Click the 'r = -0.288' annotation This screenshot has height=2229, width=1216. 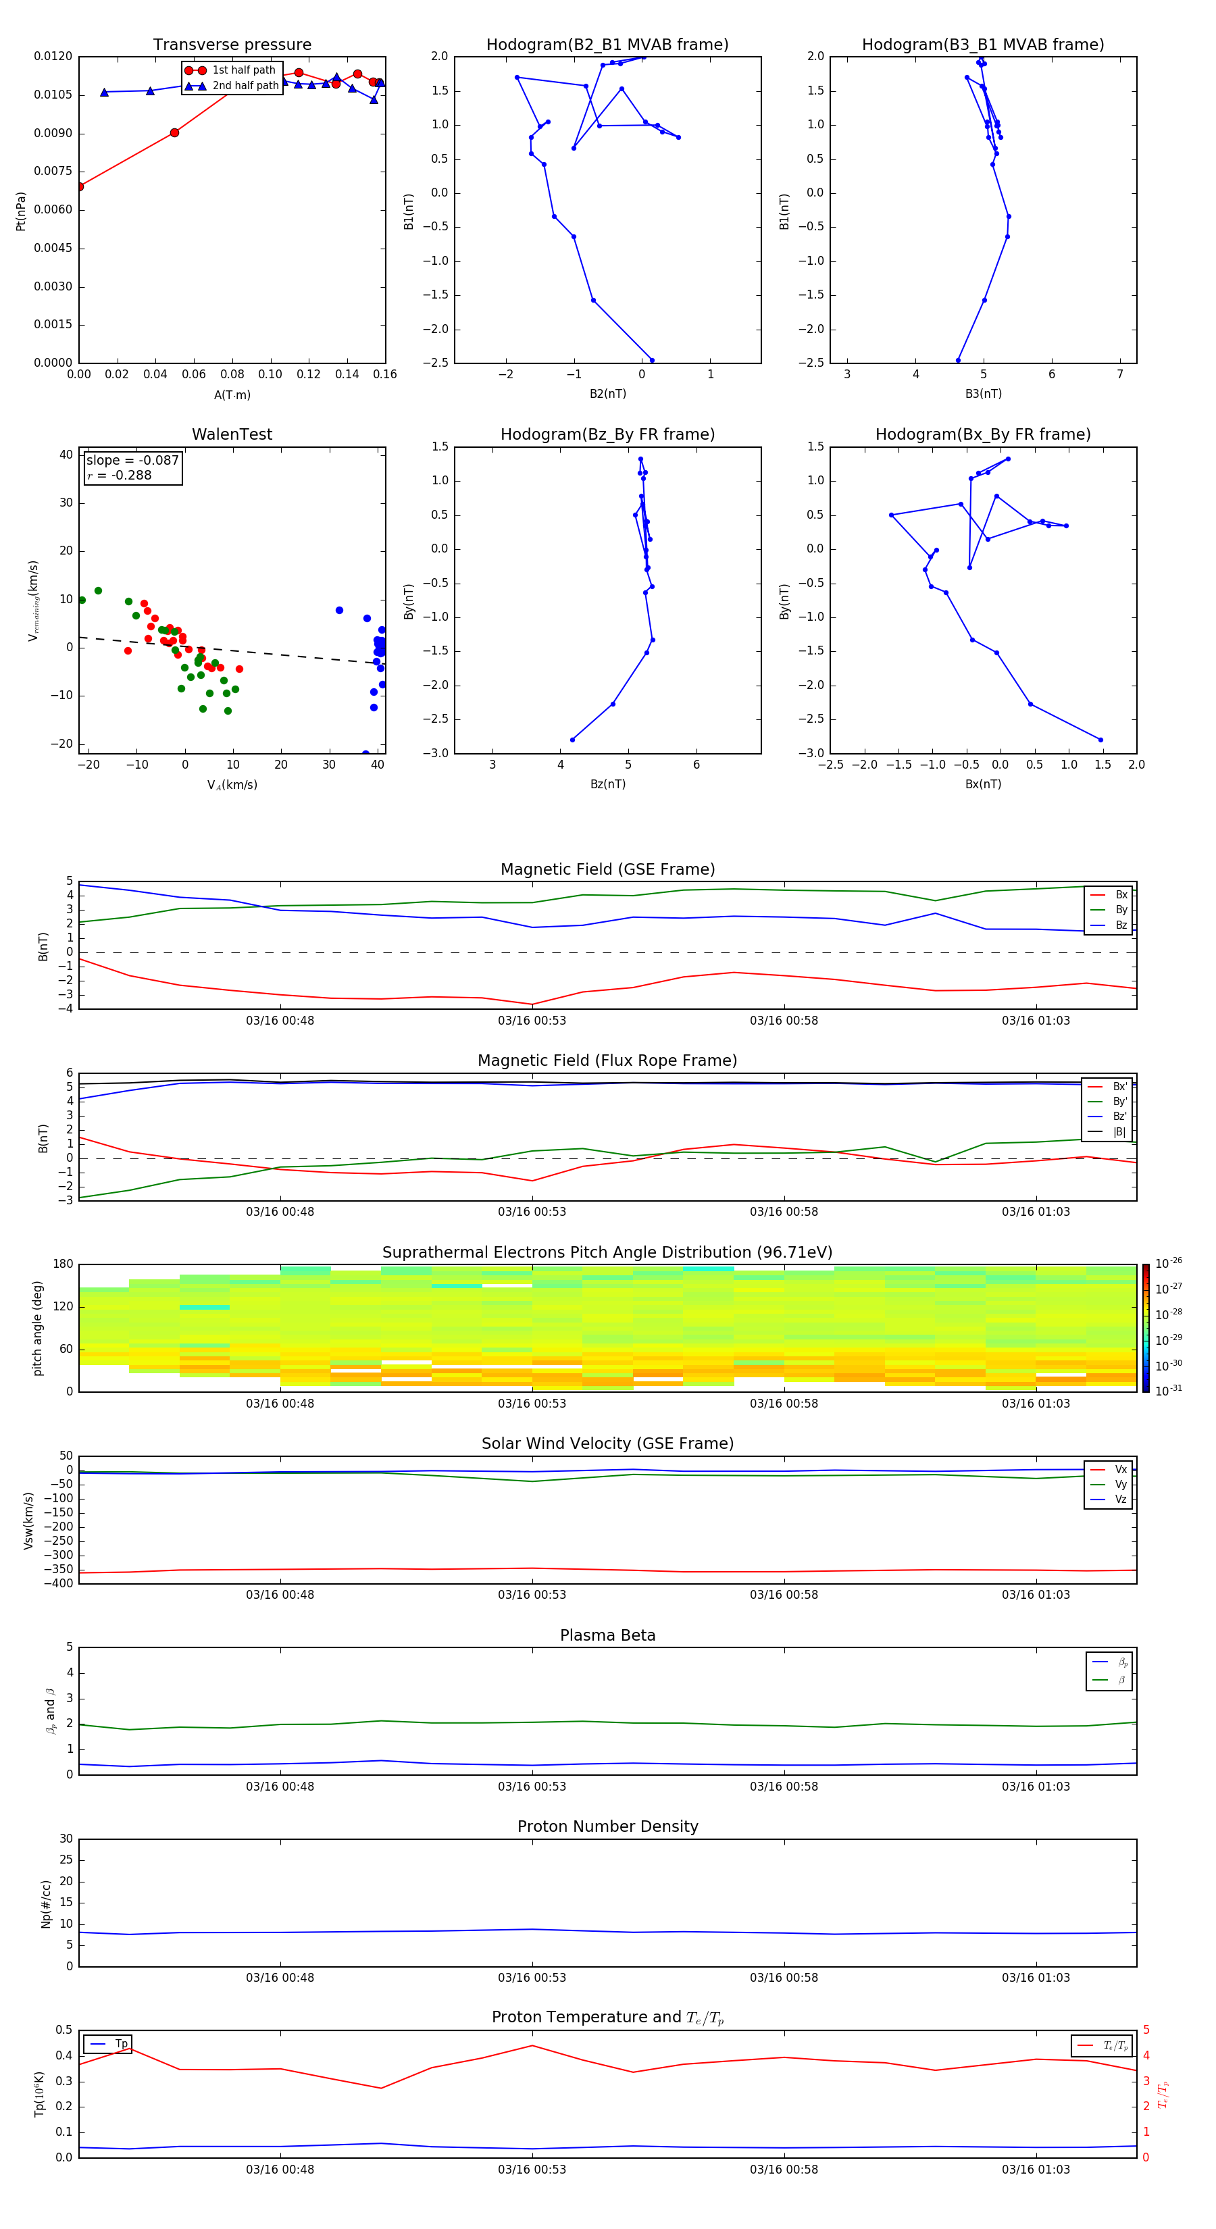[x=120, y=475]
